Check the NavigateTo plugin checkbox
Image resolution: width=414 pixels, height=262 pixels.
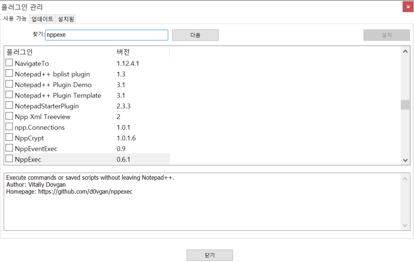tap(9, 63)
